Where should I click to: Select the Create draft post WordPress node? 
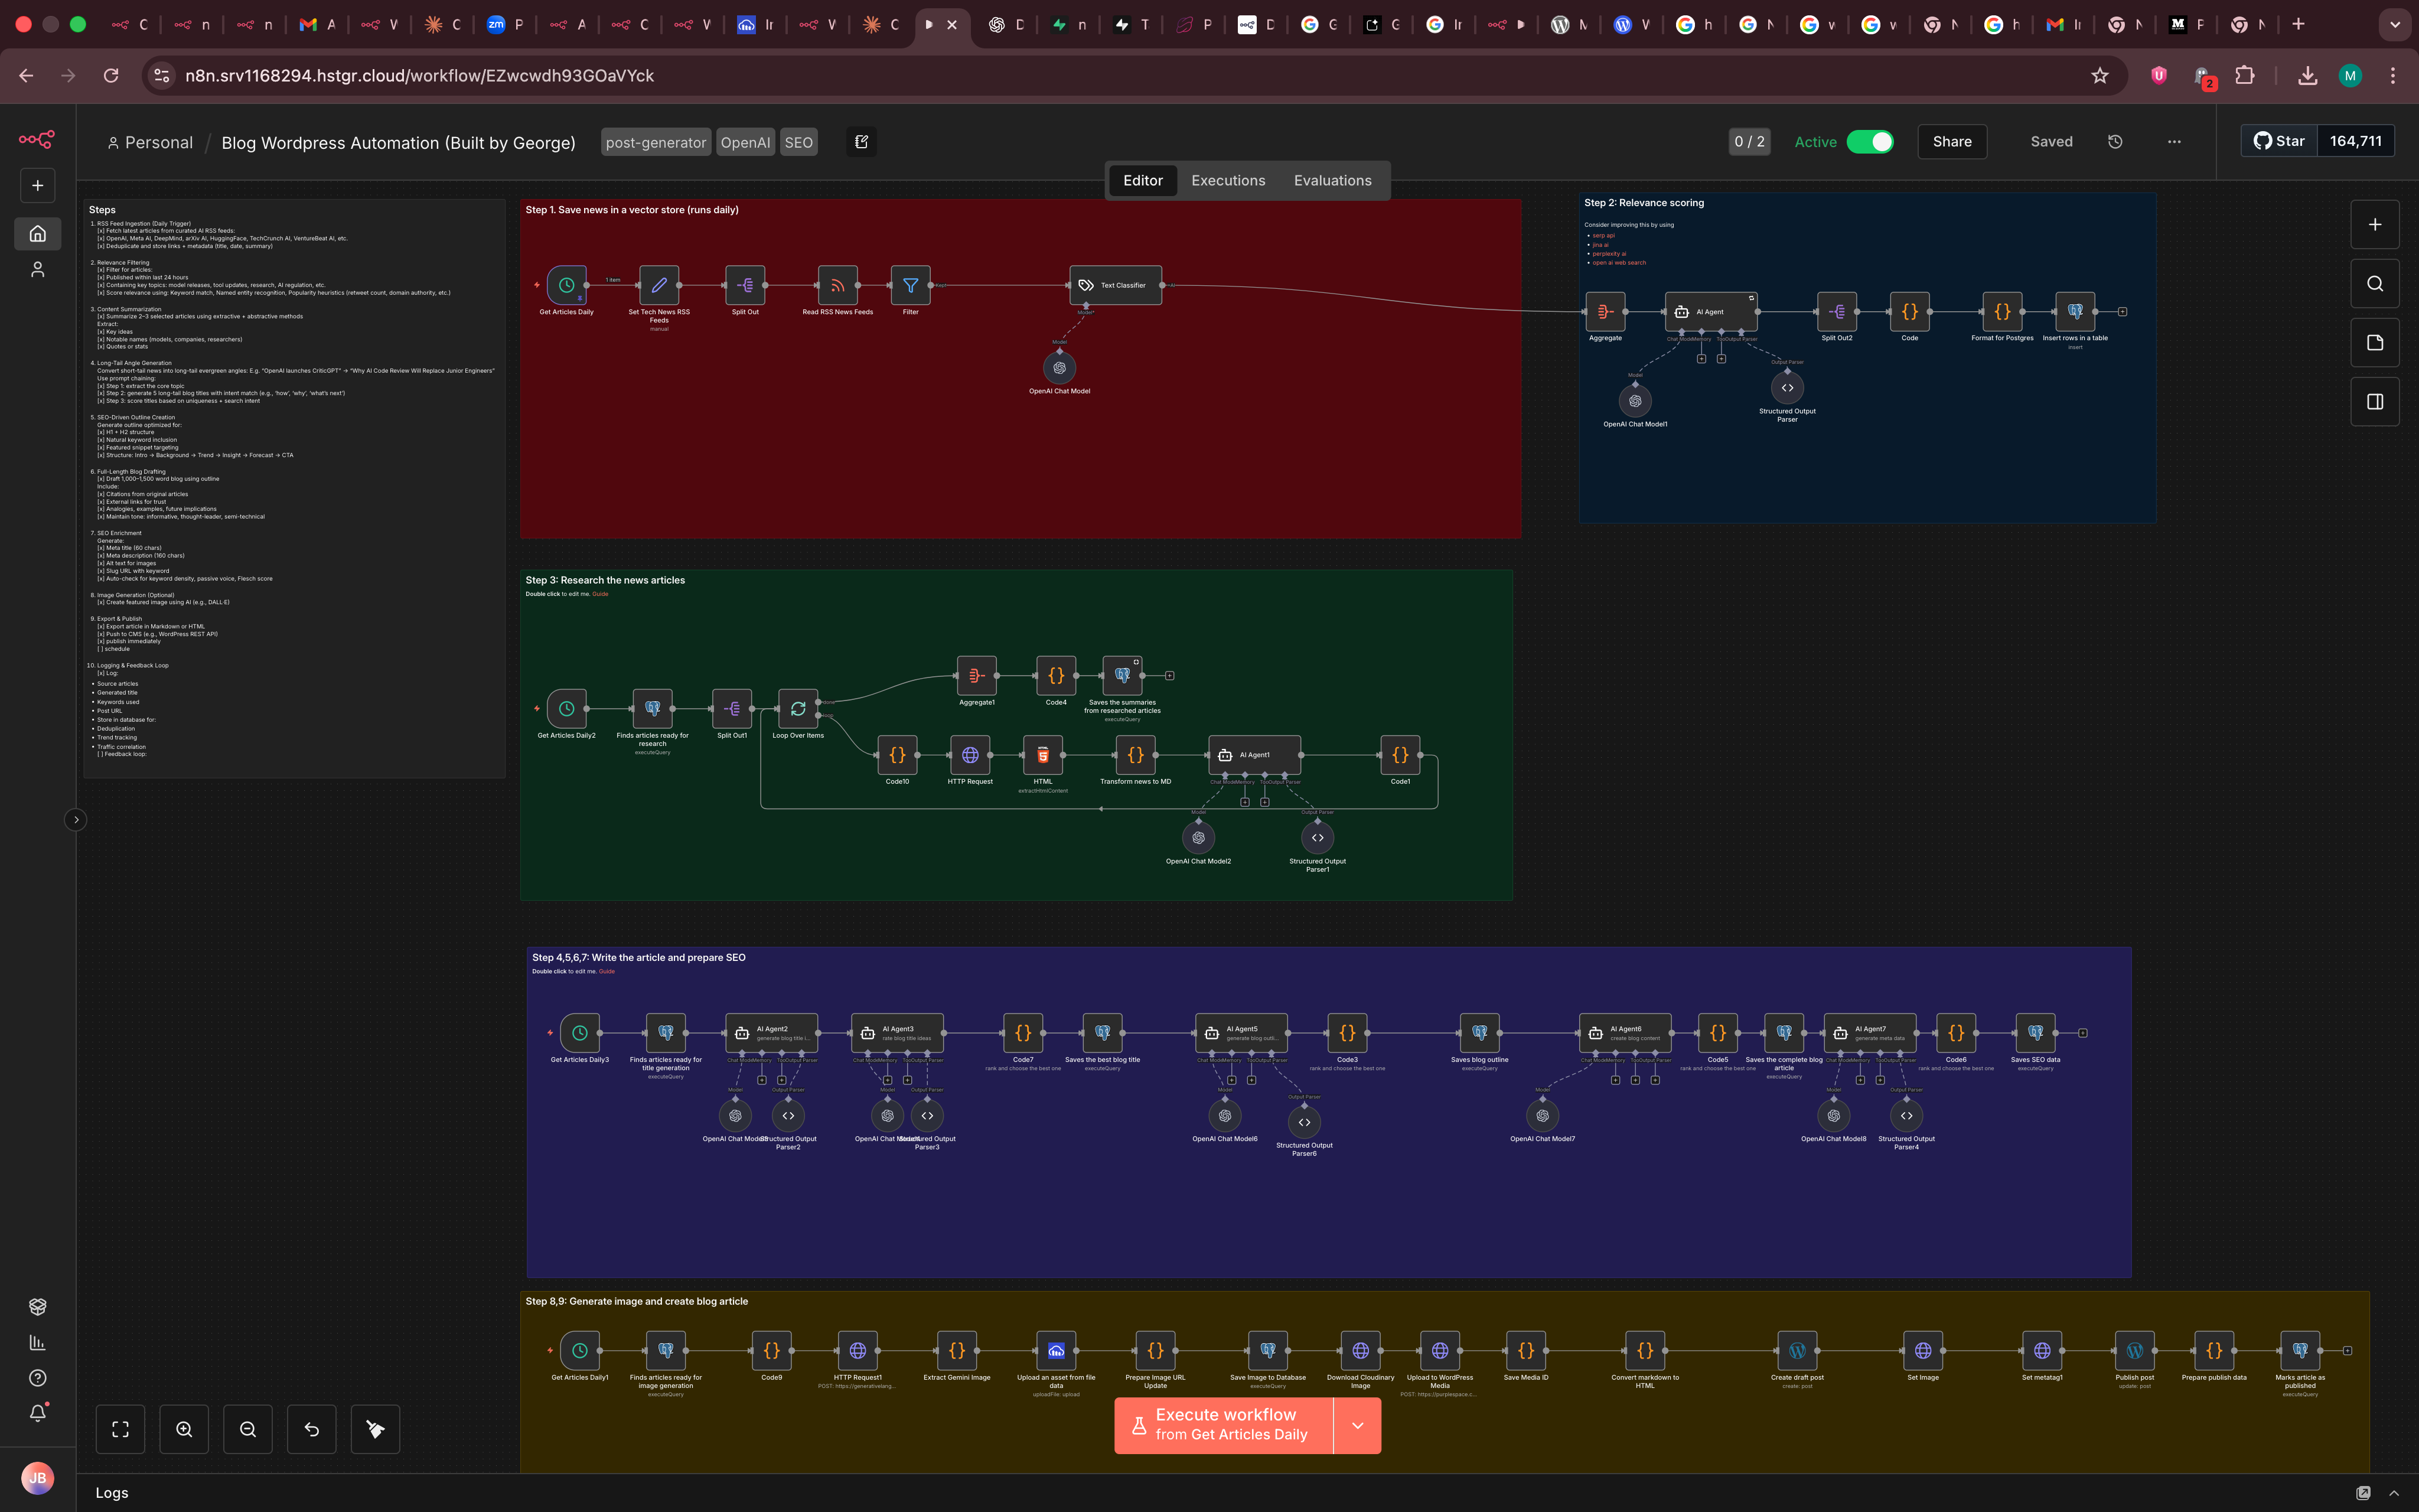(x=1797, y=1351)
